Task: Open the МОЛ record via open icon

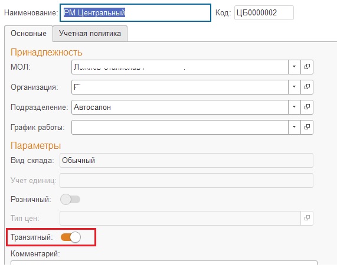Action: (x=307, y=67)
